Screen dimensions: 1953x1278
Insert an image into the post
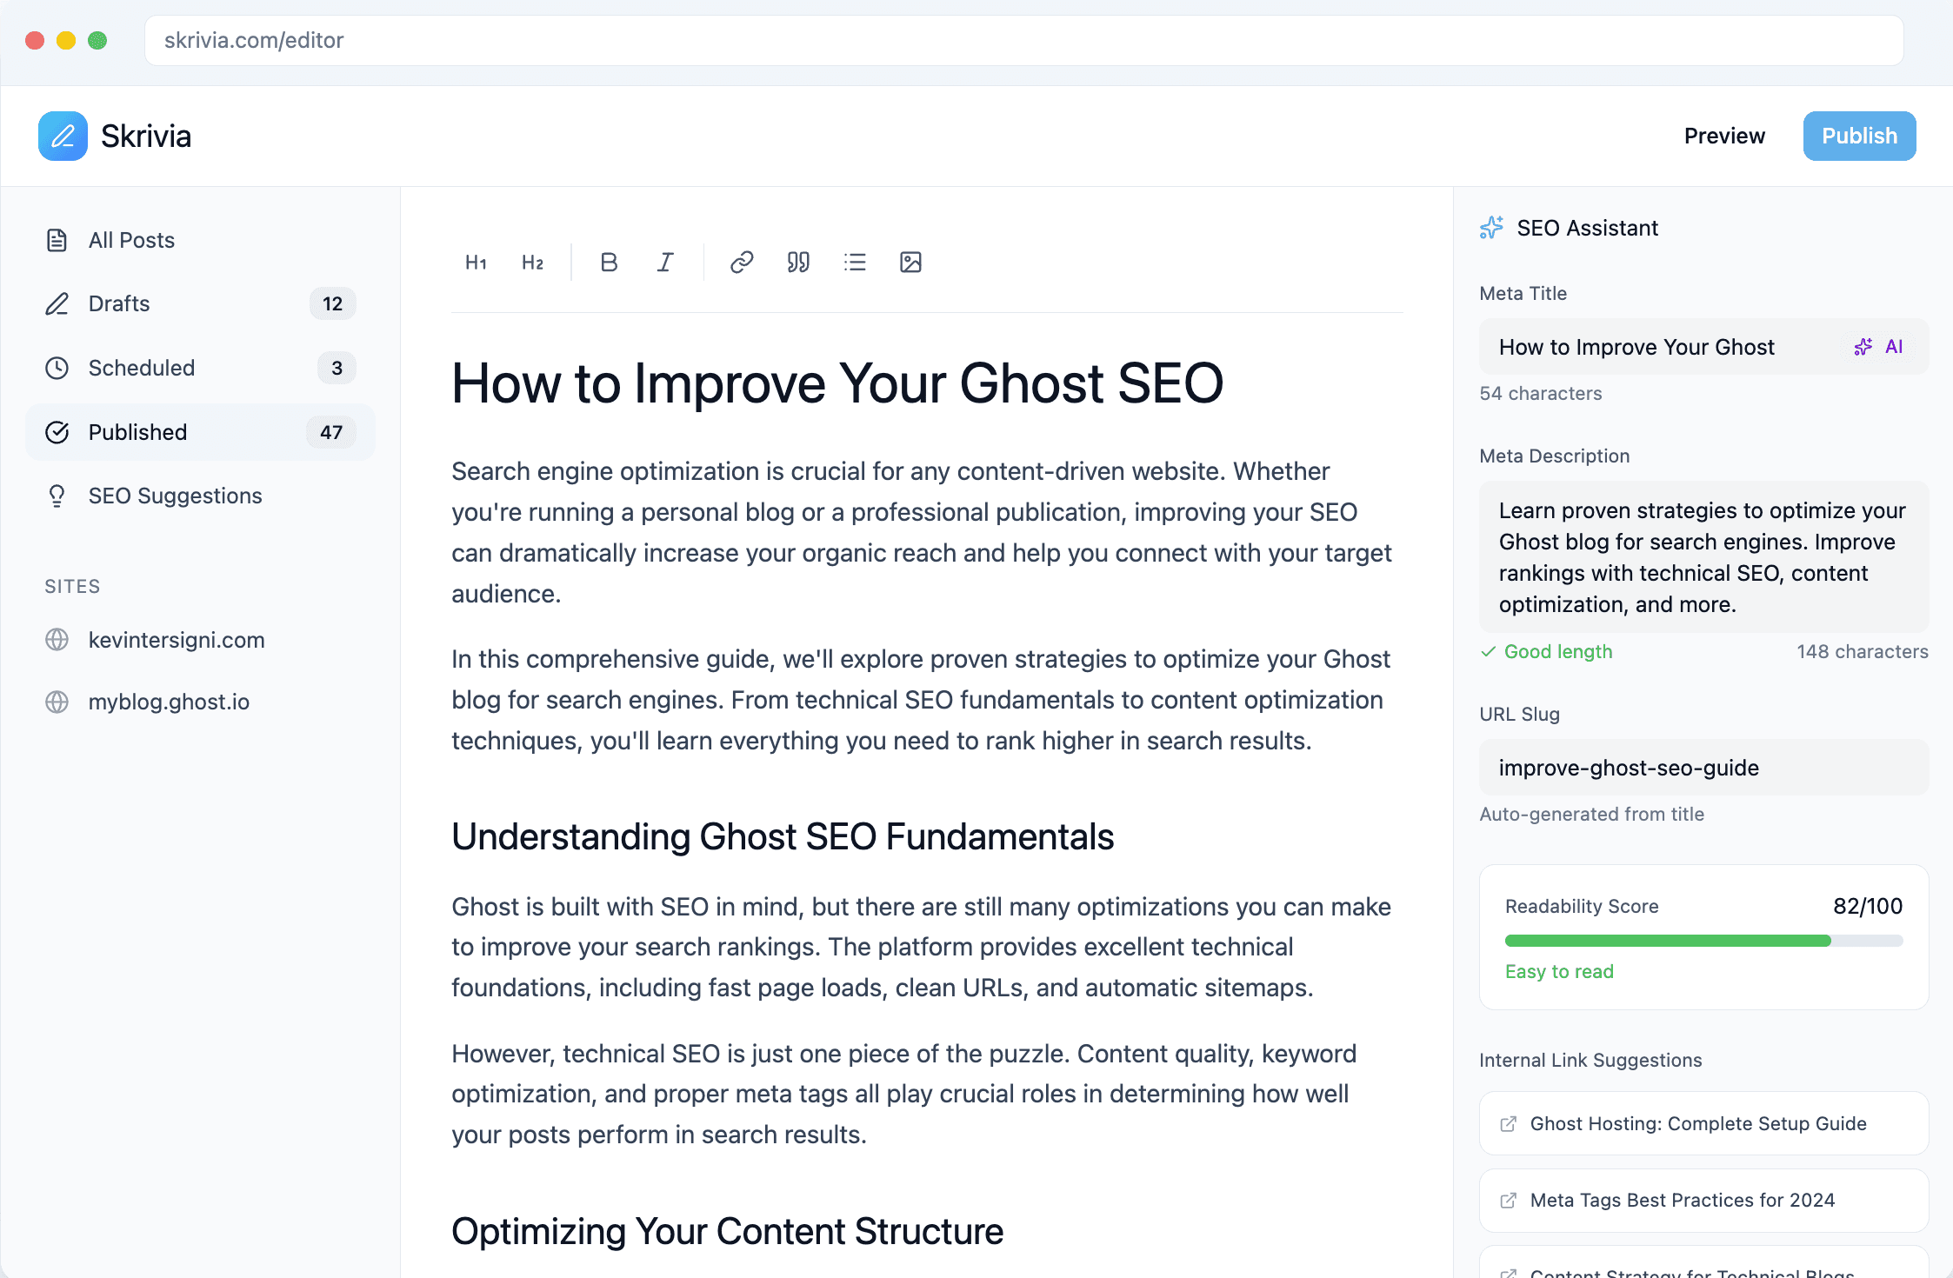pos(910,263)
